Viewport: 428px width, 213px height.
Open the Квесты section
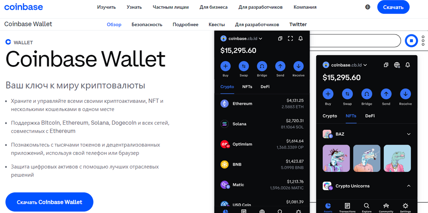click(217, 25)
